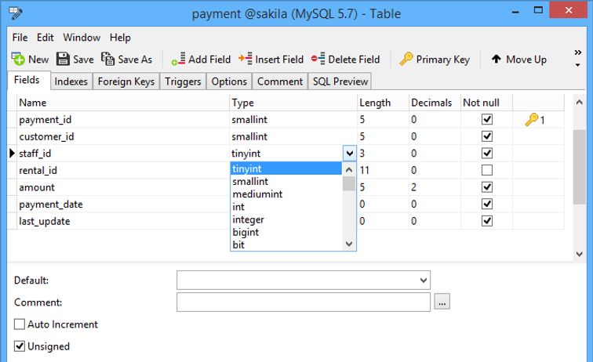The height and width of the screenshot is (362, 593).
Task: Click the Delete Field icon
Action: pyautogui.click(x=318, y=59)
